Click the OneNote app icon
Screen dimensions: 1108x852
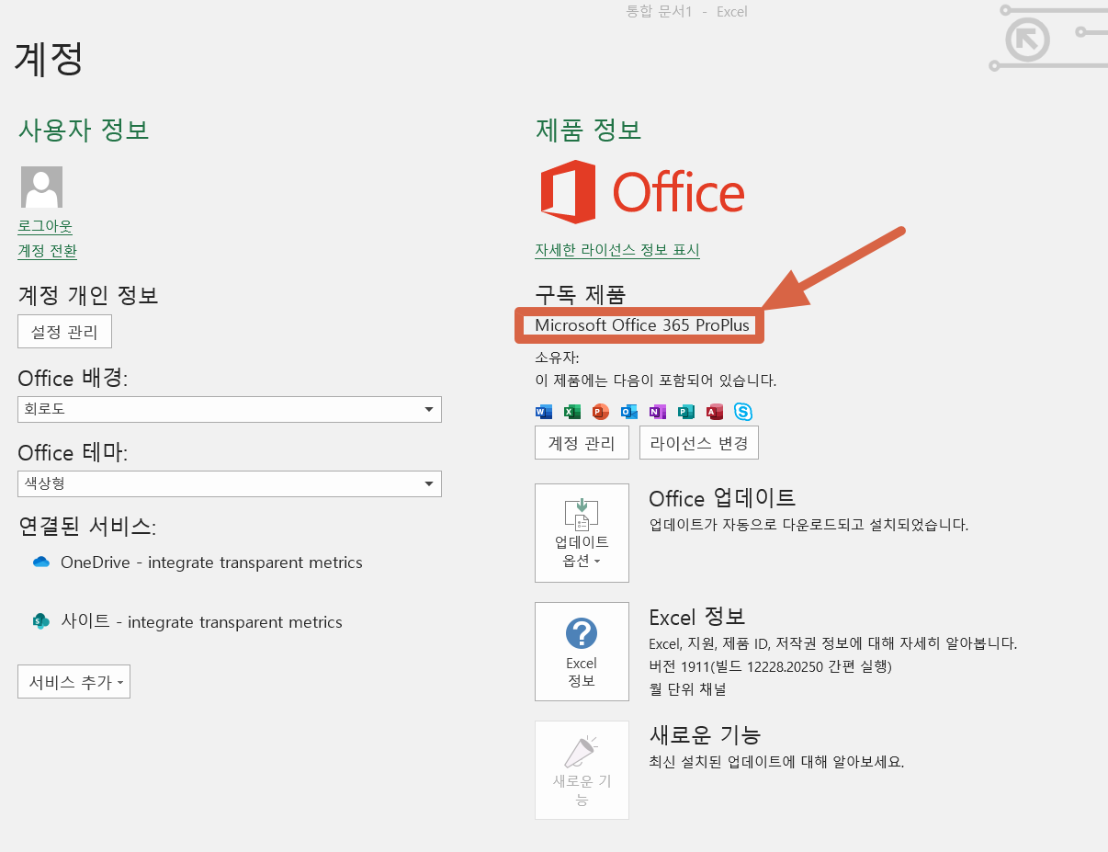tap(657, 412)
